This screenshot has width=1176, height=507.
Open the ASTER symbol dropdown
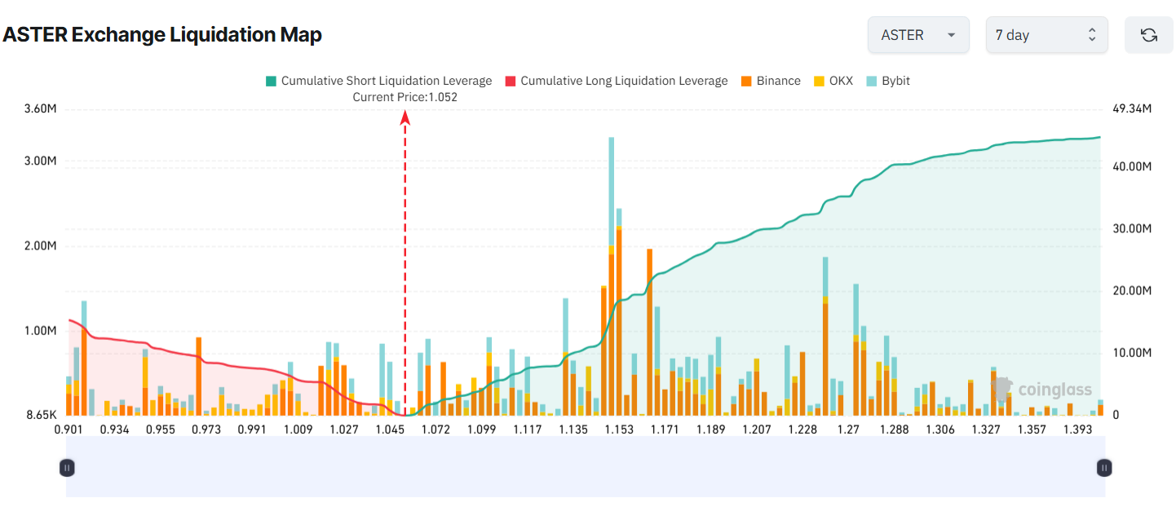pyautogui.click(x=918, y=34)
